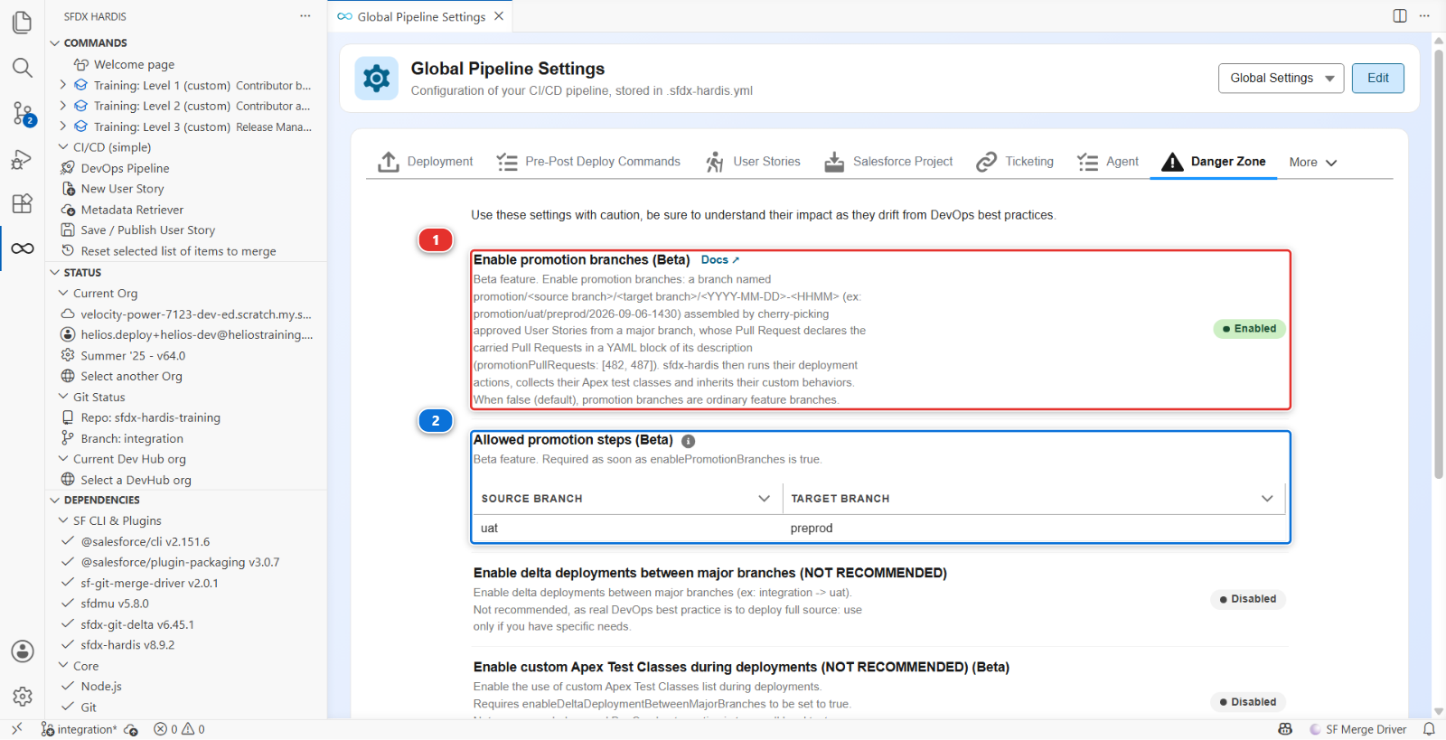The image size is (1446, 740).
Task: Open editor more actions ellipsis
Action: point(1424,15)
